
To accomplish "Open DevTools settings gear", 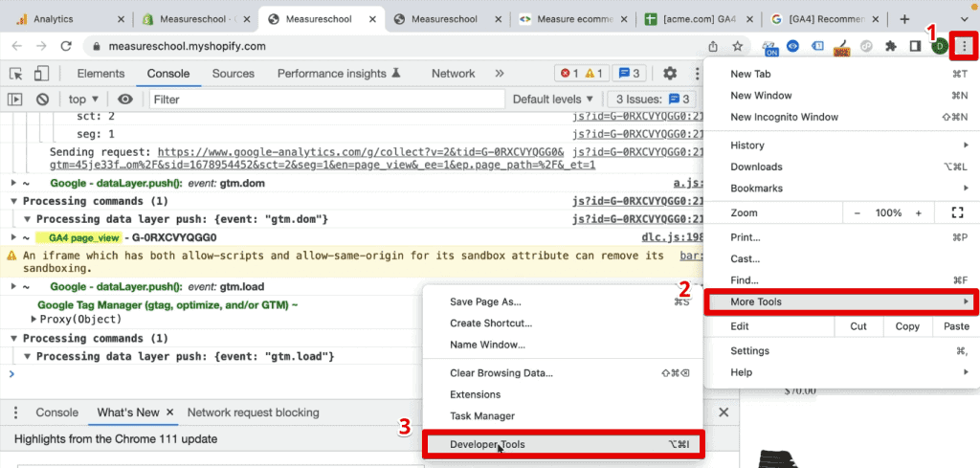I will pyautogui.click(x=670, y=74).
